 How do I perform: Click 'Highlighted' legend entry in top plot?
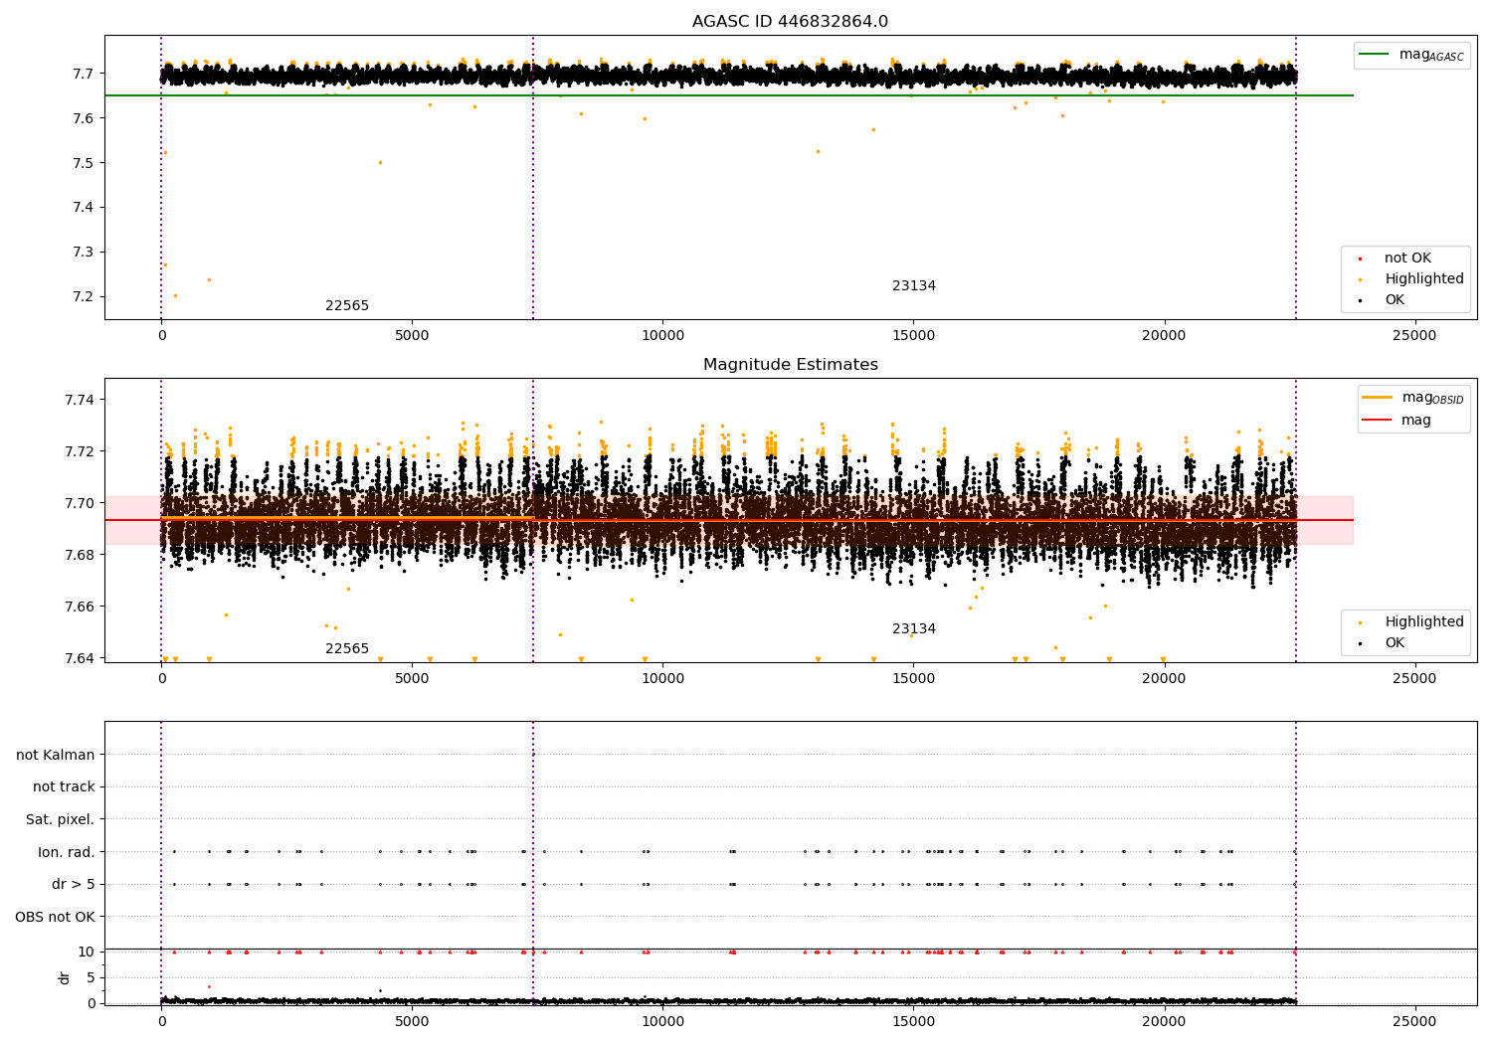(x=1424, y=279)
